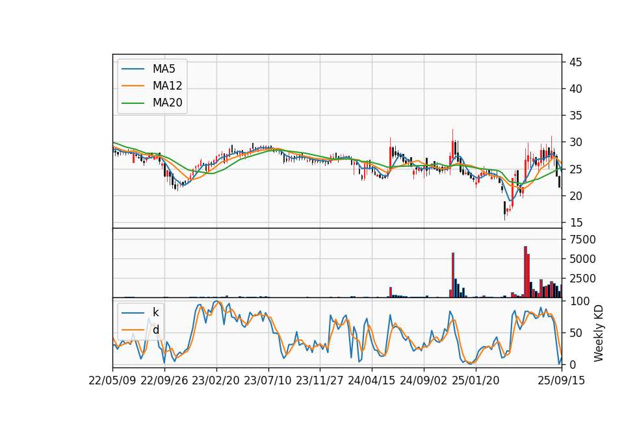Click the 23/11/27 date tick label
This screenshot has height=448, width=624.
(320, 380)
